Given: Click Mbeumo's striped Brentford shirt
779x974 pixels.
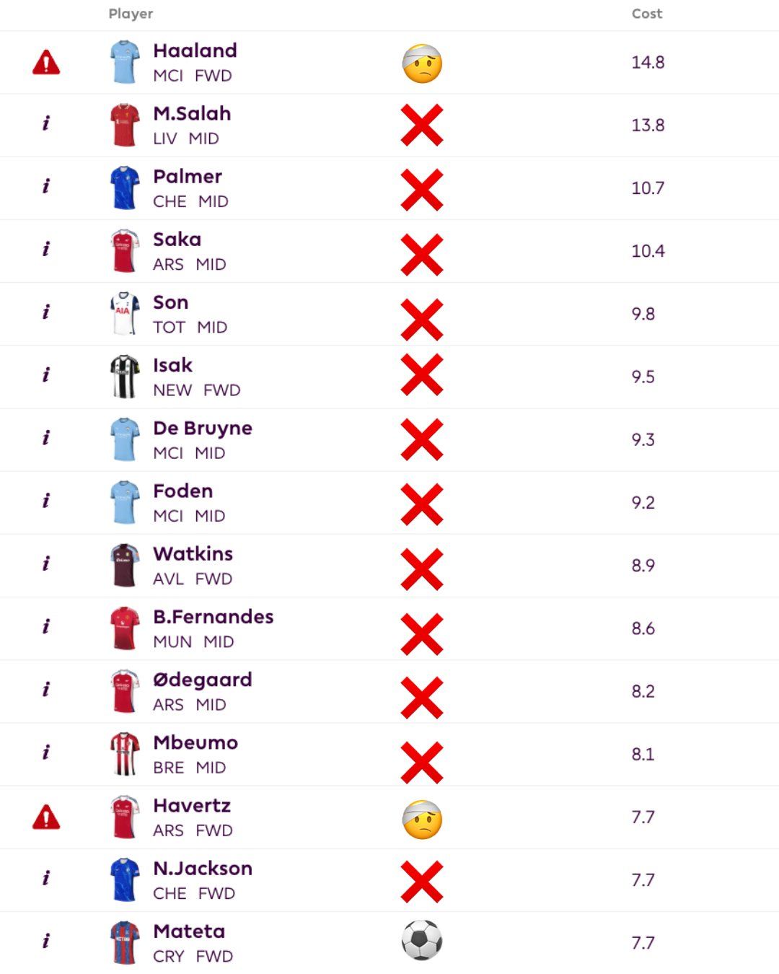Looking at the screenshot, I should tap(125, 754).
